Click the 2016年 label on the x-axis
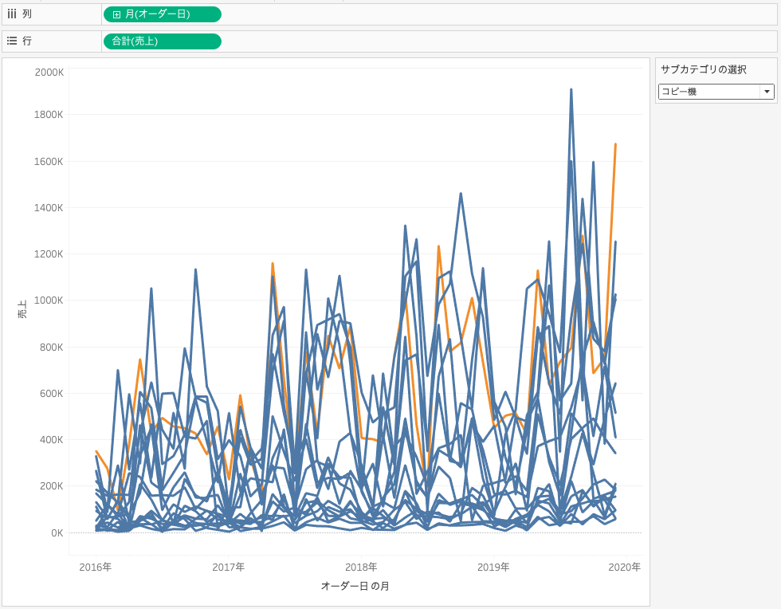The width and height of the screenshot is (781, 609). pyautogui.click(x=96, y=567)
